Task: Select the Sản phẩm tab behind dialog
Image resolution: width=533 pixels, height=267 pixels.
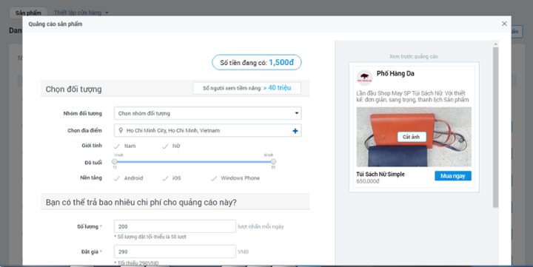Action: (28, 13)
